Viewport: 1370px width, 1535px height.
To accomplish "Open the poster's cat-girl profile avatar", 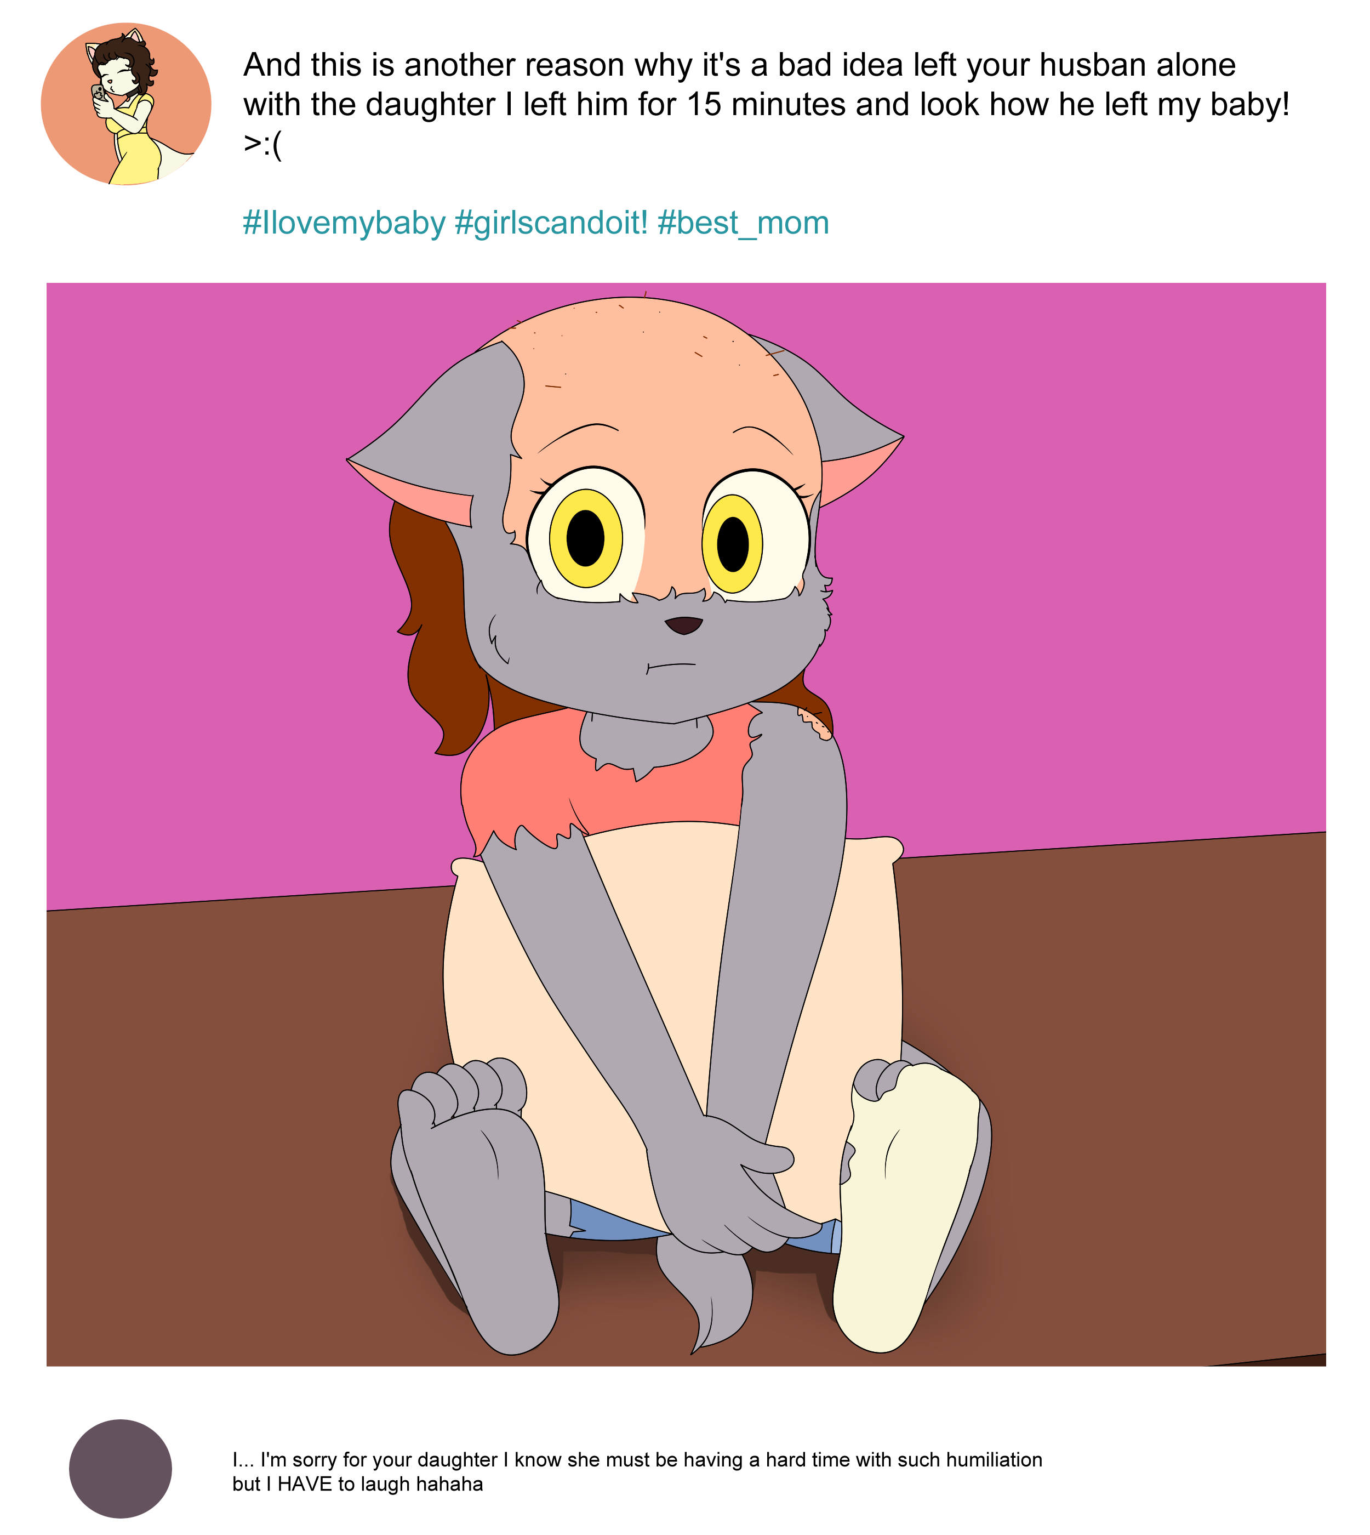I will point(125,104).
